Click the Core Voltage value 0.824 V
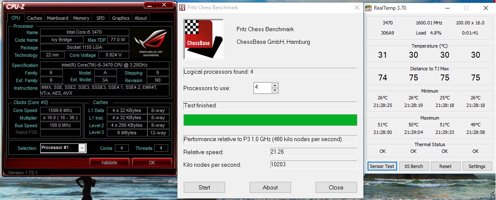 pos(114,55)
